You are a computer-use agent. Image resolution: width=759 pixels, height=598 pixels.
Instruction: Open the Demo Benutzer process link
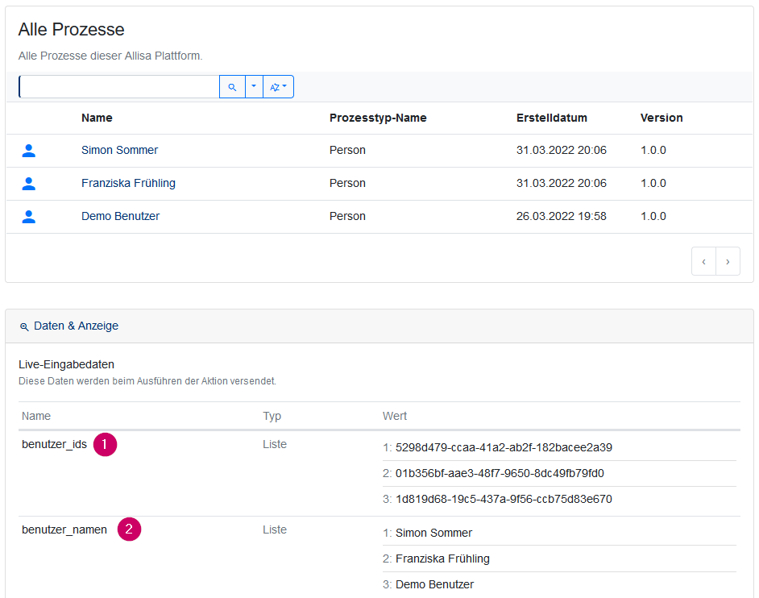point(121,216)
